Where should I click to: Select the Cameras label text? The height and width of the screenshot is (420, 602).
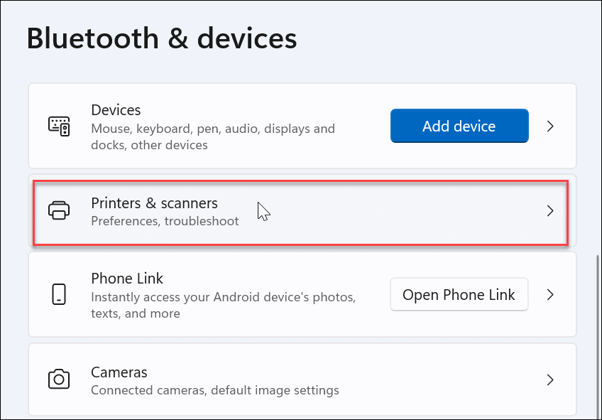(119, 372)
